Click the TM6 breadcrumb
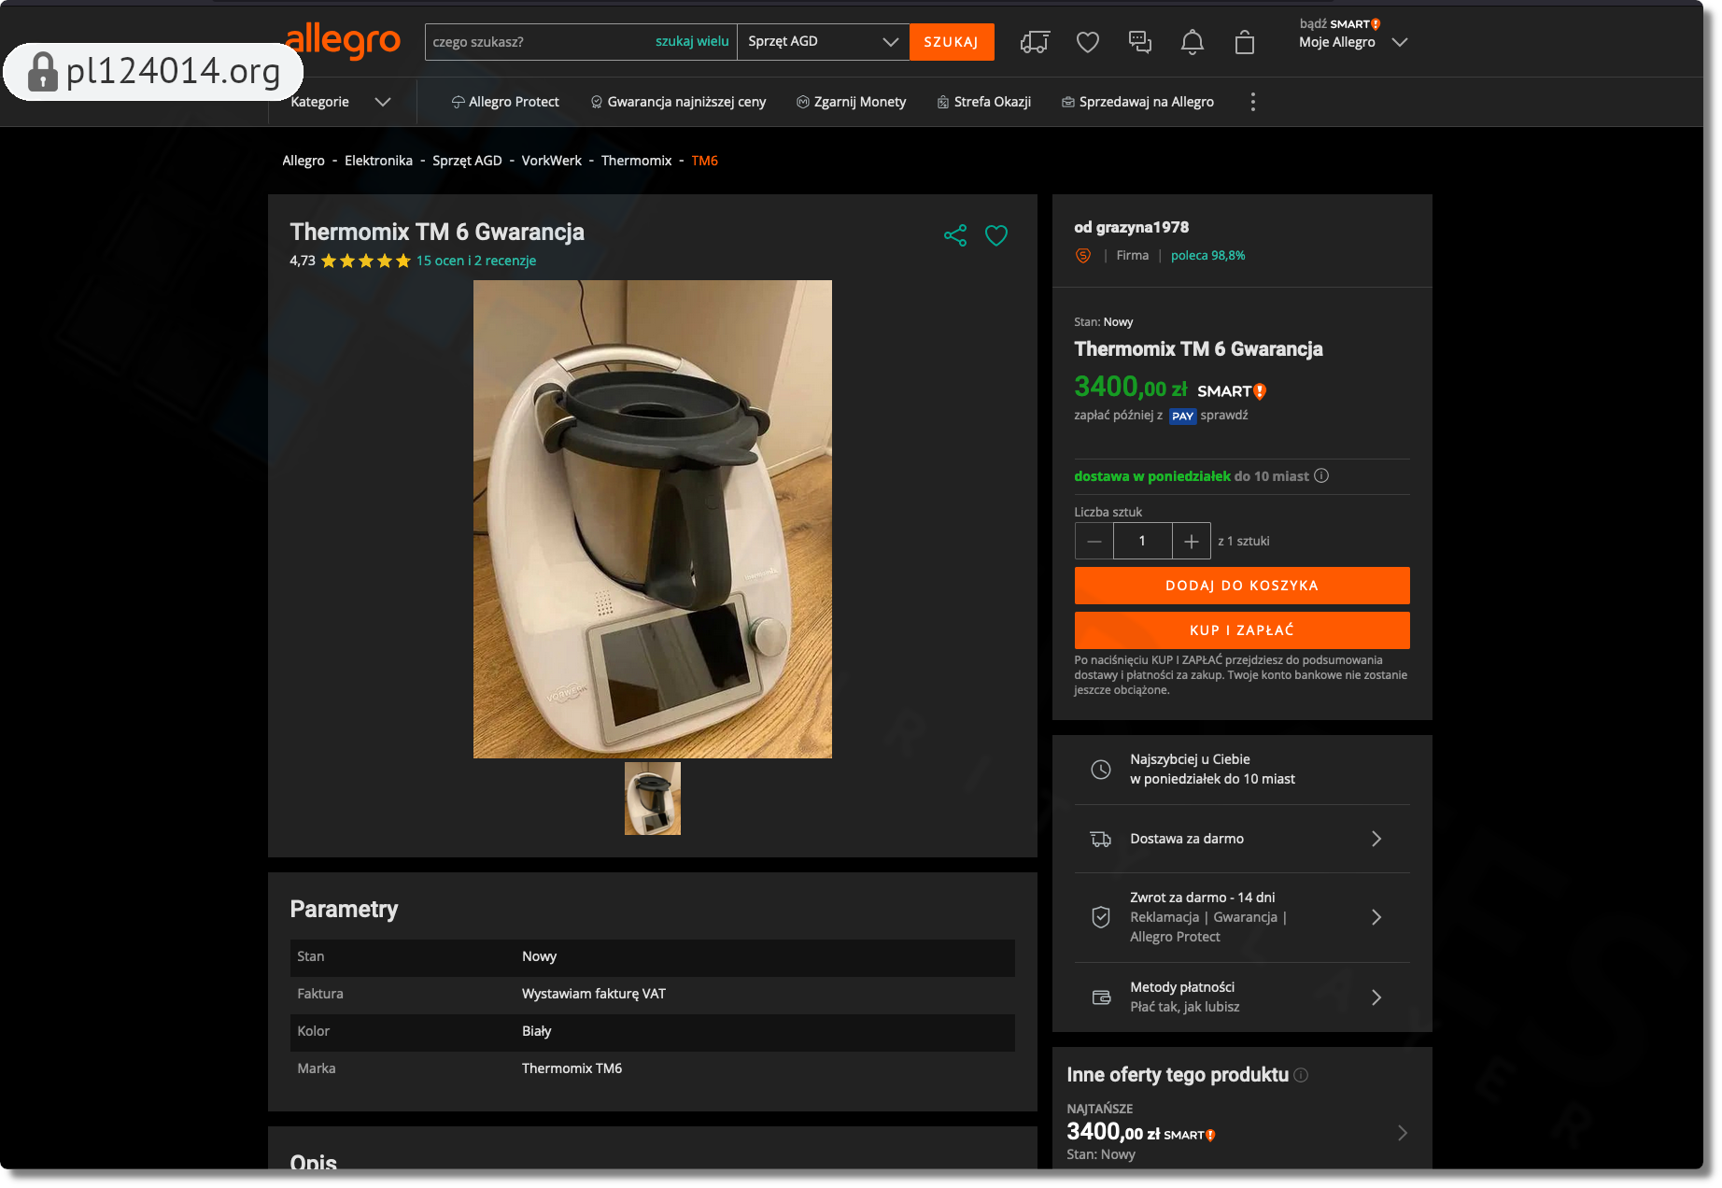 pyautogui.click(x=704, y=161)
